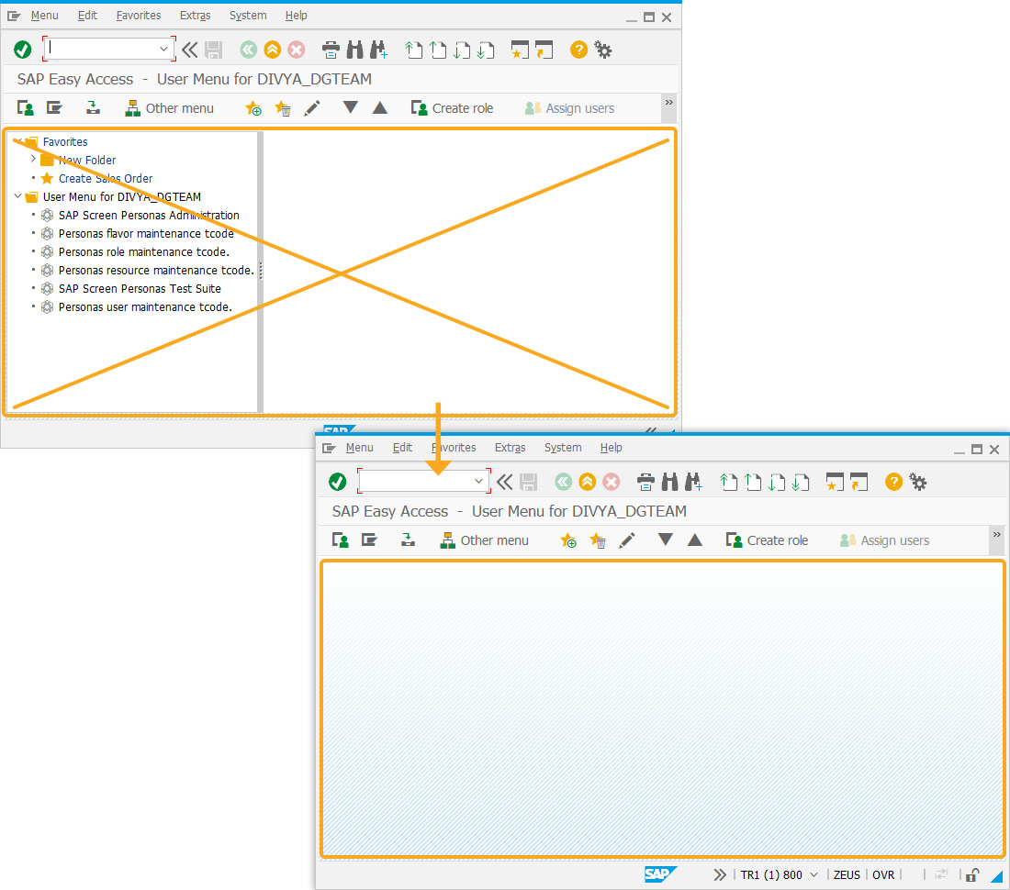
Task: Select SAP Screen Personas Test Suite entry
Action: (x=140, y=288)
